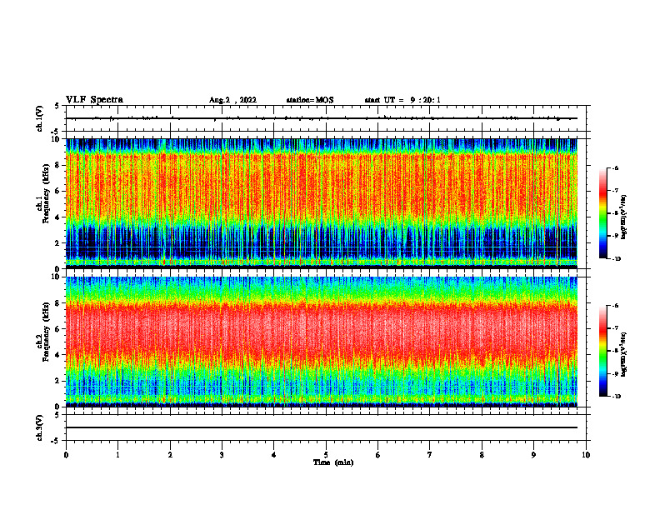The width and height of the screenshot is (660, 510).
Task: Click the "-10" label on ch.1 color scale
Action: 616,259
